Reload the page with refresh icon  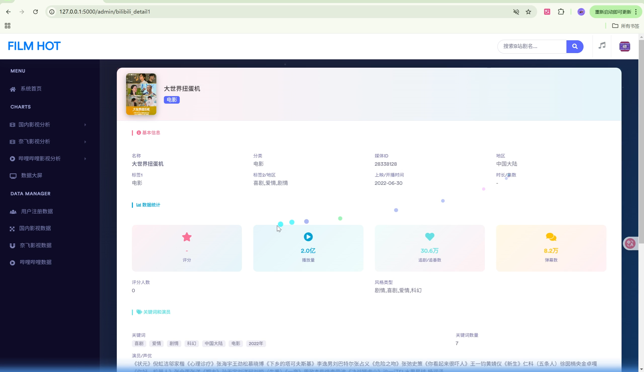point(35,12)
